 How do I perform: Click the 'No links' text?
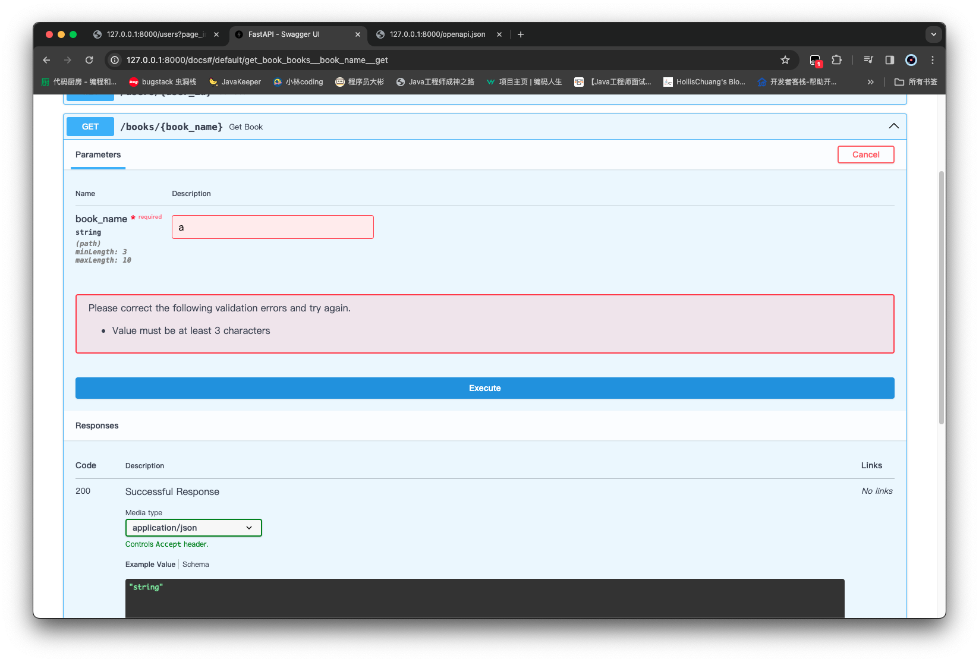tap(877, 491)
